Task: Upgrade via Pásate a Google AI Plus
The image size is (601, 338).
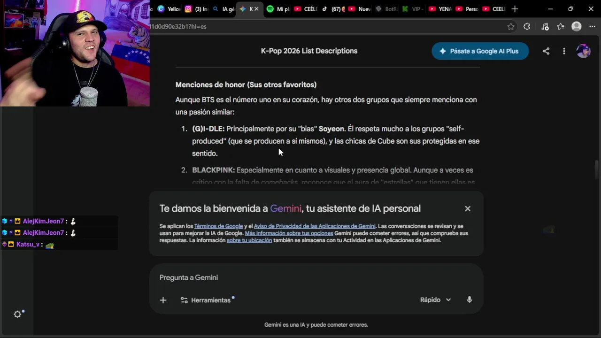Action: point(480,51)
